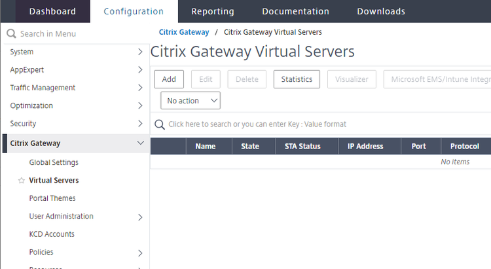This screenshot has width=491, height=269.
Task: Expand the User Administration chevron
Action: coord(140,217)
